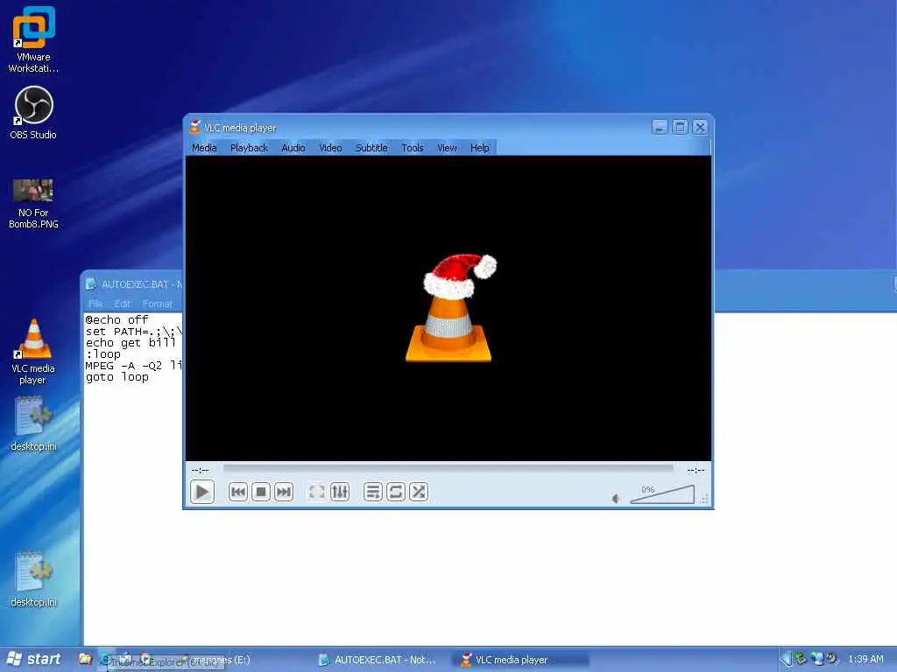The width and height of the screenshot is (897, 672).
Task: Switch to the (E:) drive taskbar button
Action: click(x=220, y=660)
